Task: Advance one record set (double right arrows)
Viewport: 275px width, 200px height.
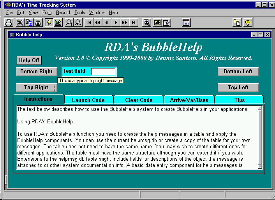Action: 125,23
